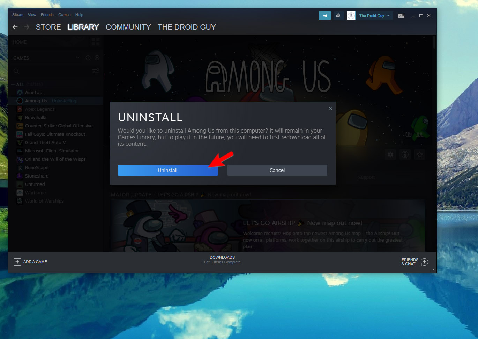This screenshot has height=339, width=478.
Task: Cancel the uninstall dialog
Action: [277, 170]
